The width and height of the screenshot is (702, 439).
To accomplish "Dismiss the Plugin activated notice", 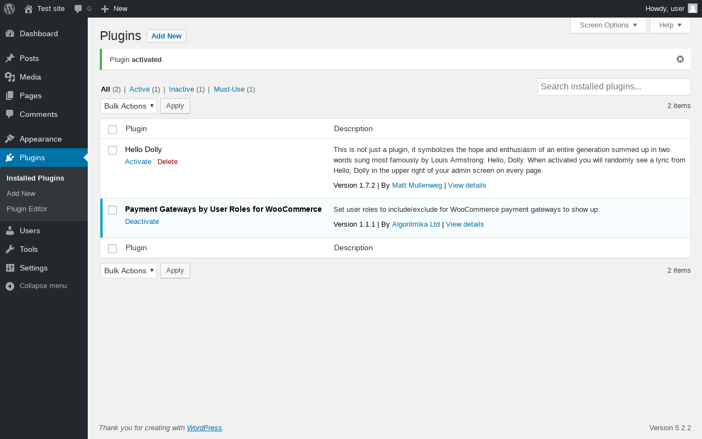I will (x=680, y=59).
